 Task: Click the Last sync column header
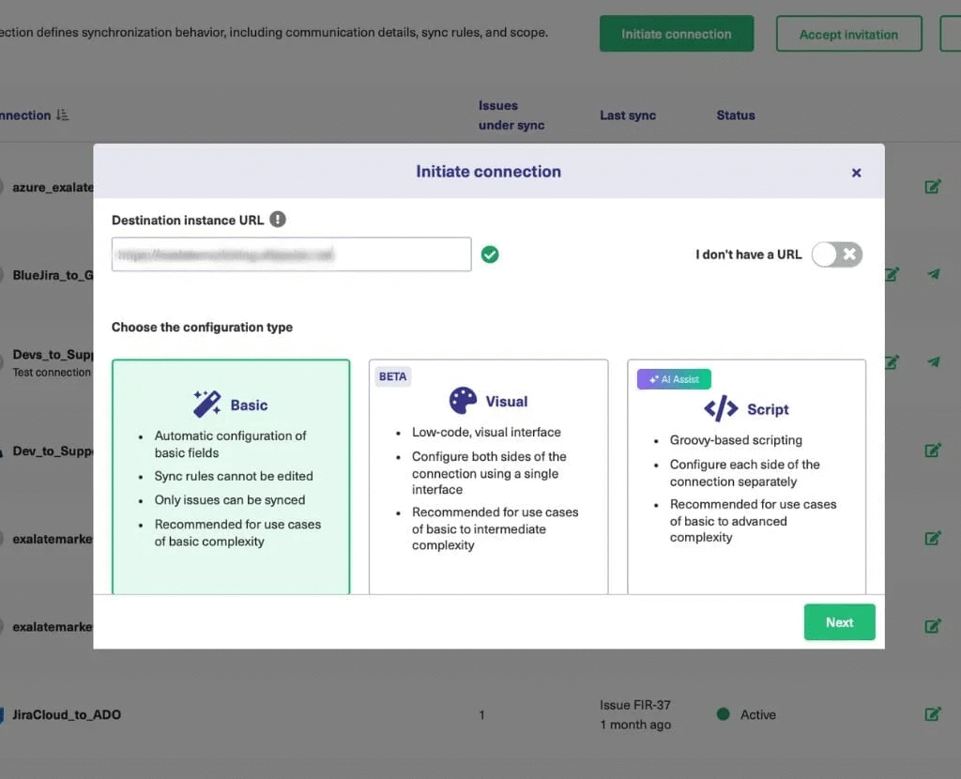[628, 115]
